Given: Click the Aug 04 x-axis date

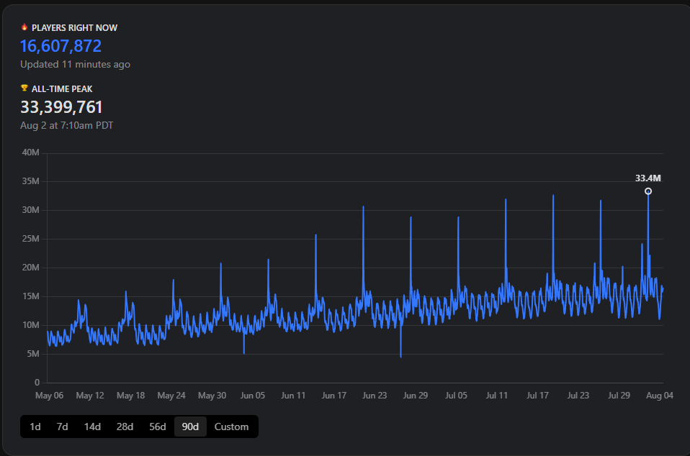Looking at the screenshot, I should tap(660, 396).
